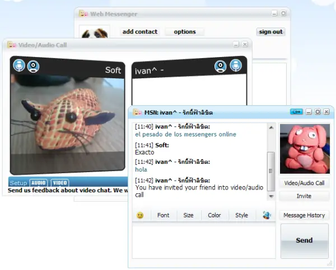Click the Video/Audio Call button in chat window
The height and width of the screenshot is (270, 336).
point(304,183)
